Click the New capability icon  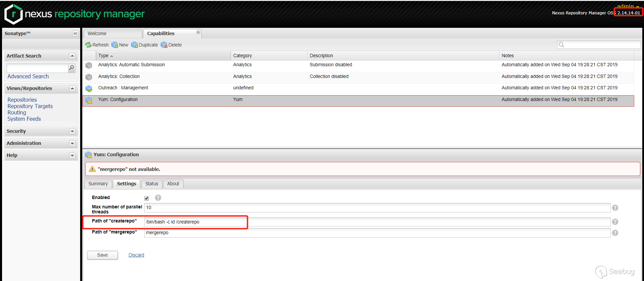(x=115, y=45)
